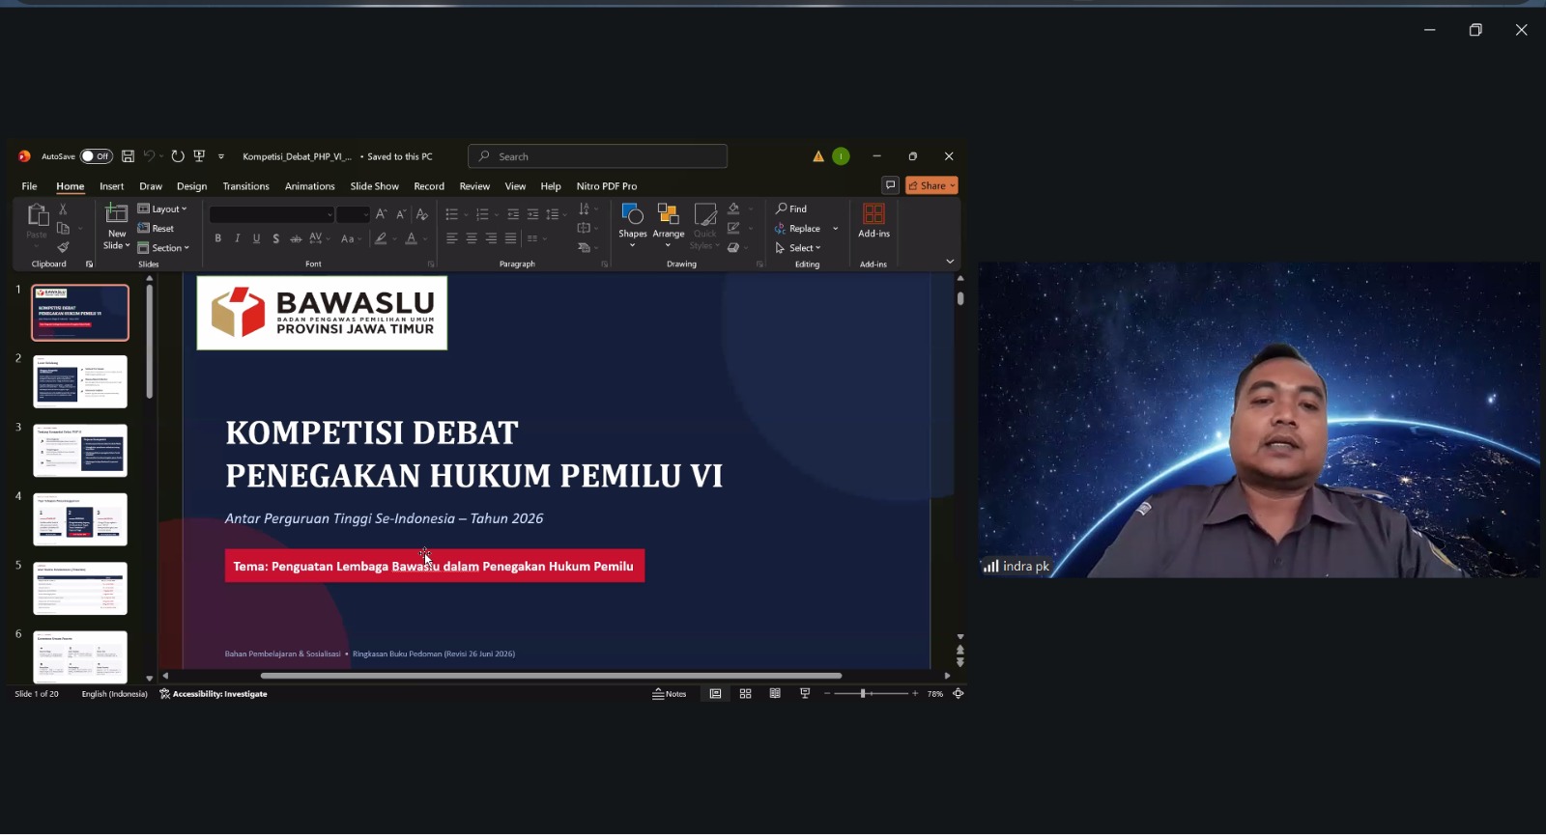Open the Arrange dropdown
Screen dimensions: 1546x835
(x=668, y=224)
